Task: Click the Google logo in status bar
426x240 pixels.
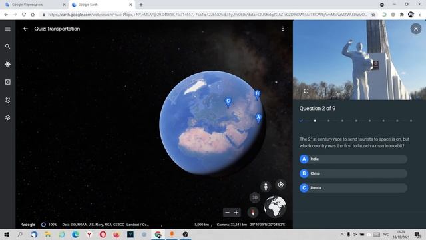Action: [28, 225]
